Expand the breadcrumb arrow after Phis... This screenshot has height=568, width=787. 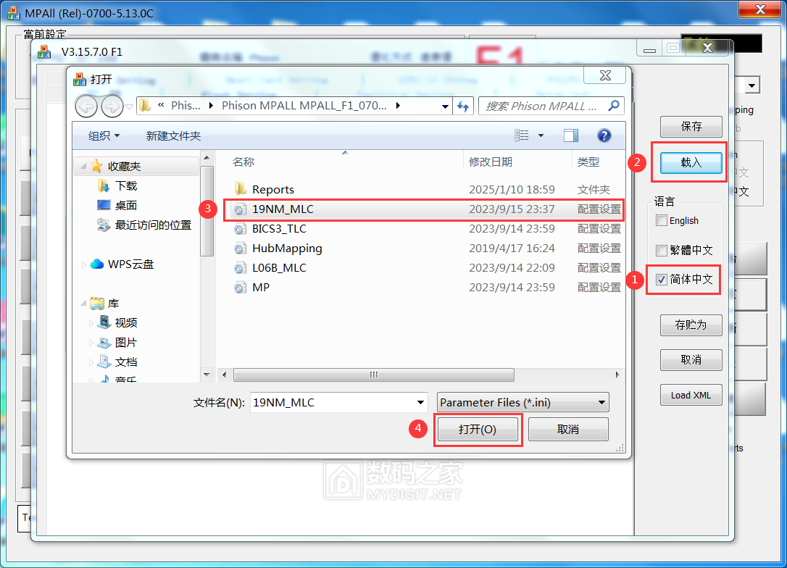212,105
